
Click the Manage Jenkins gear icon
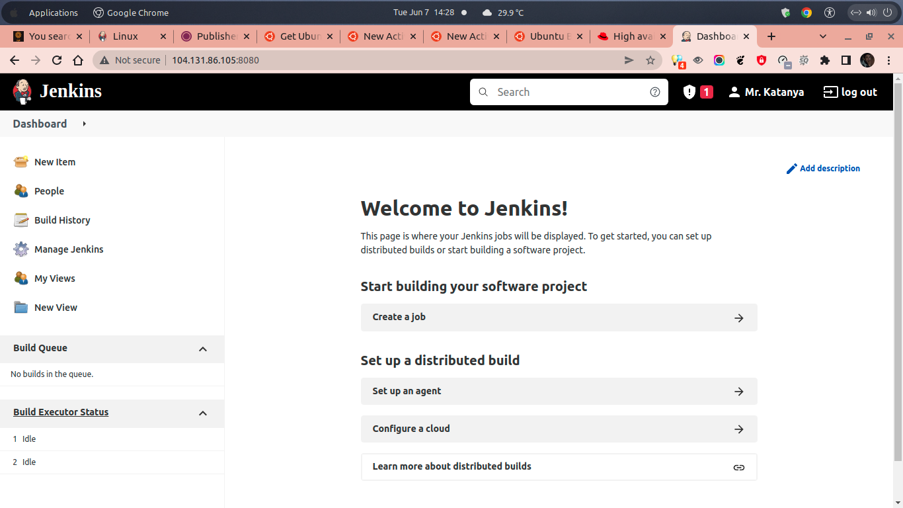(21, 249)
